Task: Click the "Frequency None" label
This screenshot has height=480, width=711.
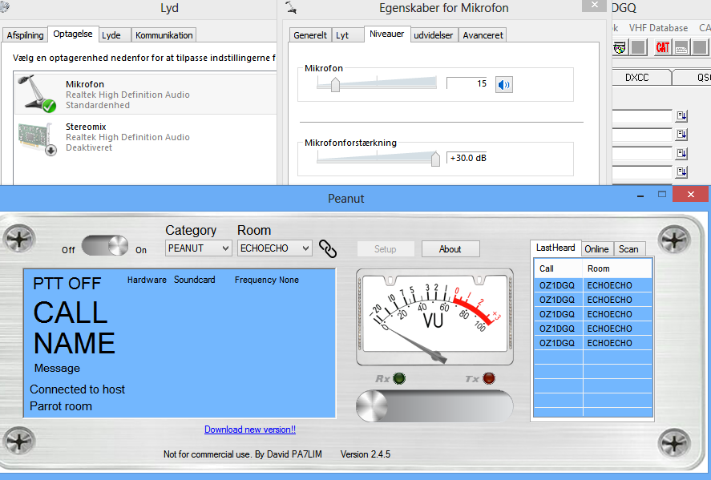Action: (x=267, y=280)
